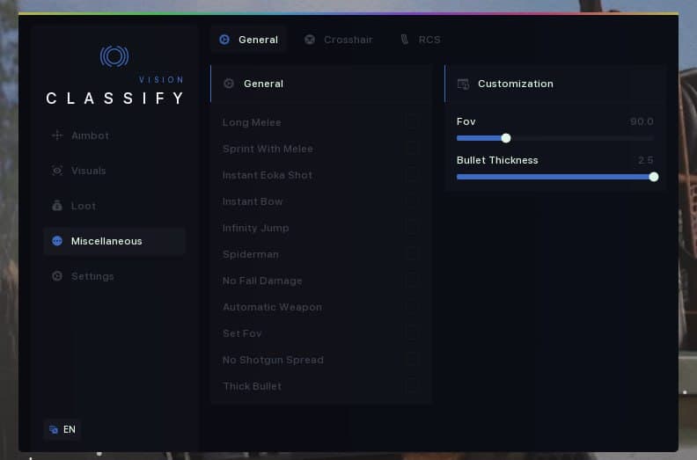Check the Thick Bullet option box
Image resolution: width=697 pixels, height=460 pixels.
click(x=413, y=386)
